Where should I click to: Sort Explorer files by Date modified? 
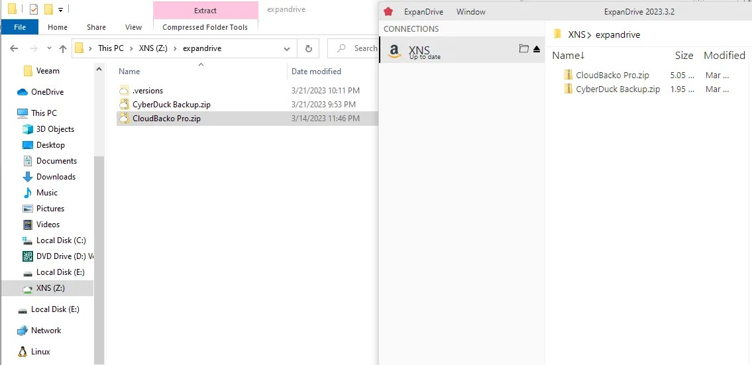point(317,71)
